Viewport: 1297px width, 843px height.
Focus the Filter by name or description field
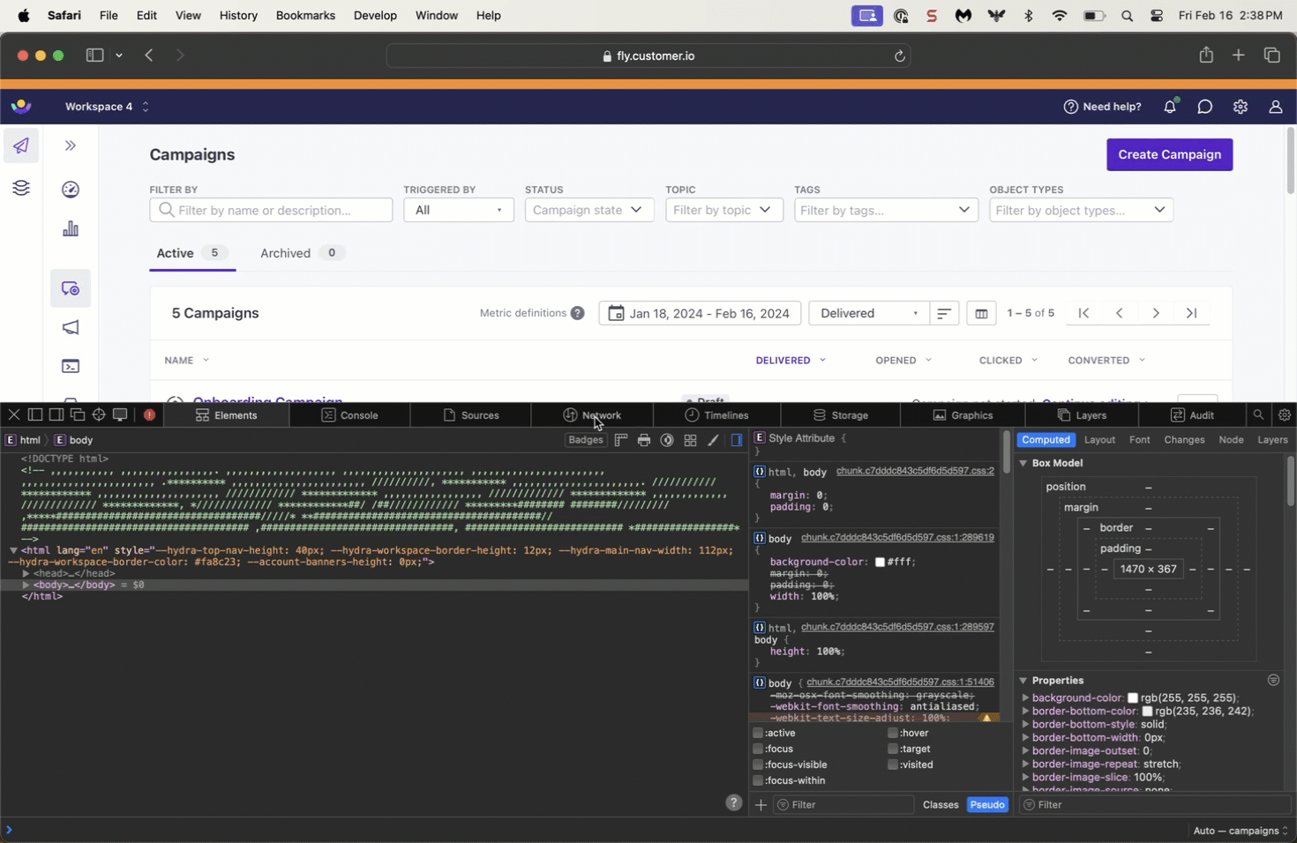coord(271,210)
